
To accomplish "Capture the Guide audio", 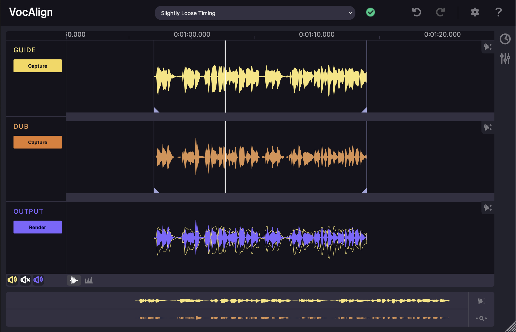I will click(x=38, y=66).
